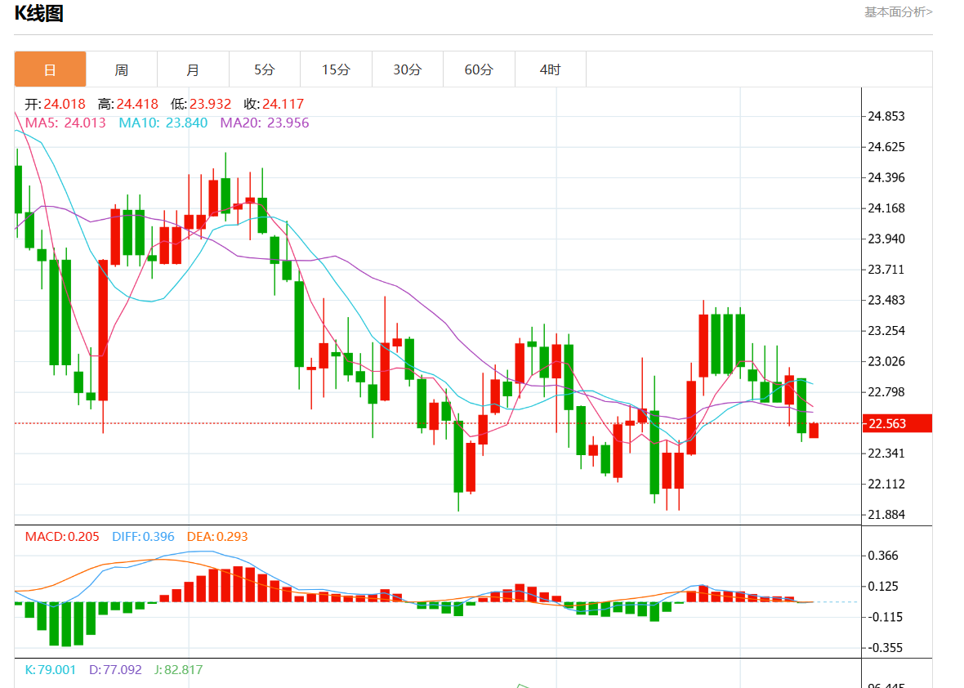Image resolution: width=964 pixels, height=688 pixels.
Task: Open the 15分 interval tab
Action: 337,69
